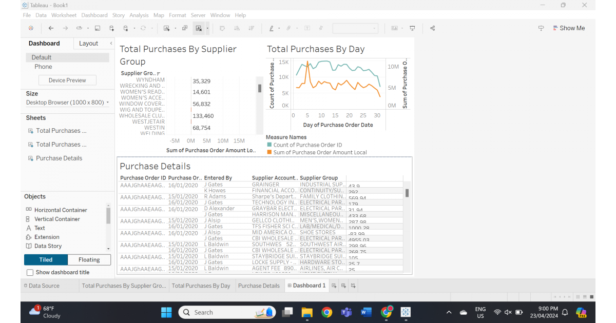Switch to the Layout tab
This screenshot has height=323, width=616.
(88, 44)
